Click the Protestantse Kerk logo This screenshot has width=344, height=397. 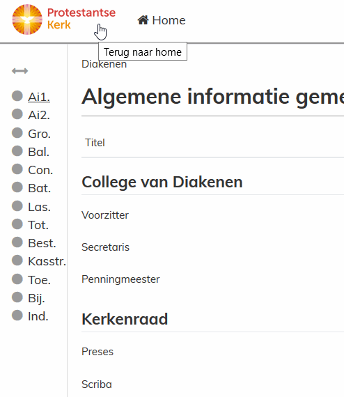coord(64,20)
